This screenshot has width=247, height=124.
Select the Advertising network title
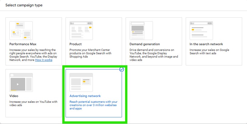(85, 96)
